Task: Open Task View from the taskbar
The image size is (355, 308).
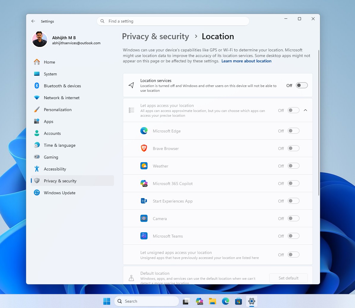Action: 186,301
